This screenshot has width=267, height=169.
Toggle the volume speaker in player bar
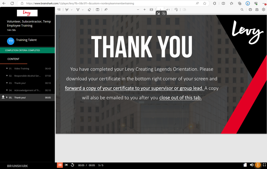pyautogui.click(x=252, y=165)
